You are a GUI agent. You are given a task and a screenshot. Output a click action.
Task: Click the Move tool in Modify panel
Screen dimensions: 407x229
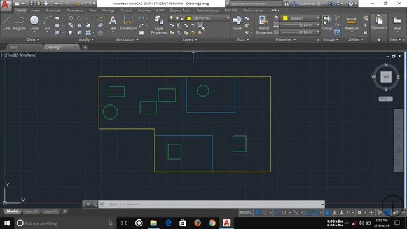tap(71, 18)
